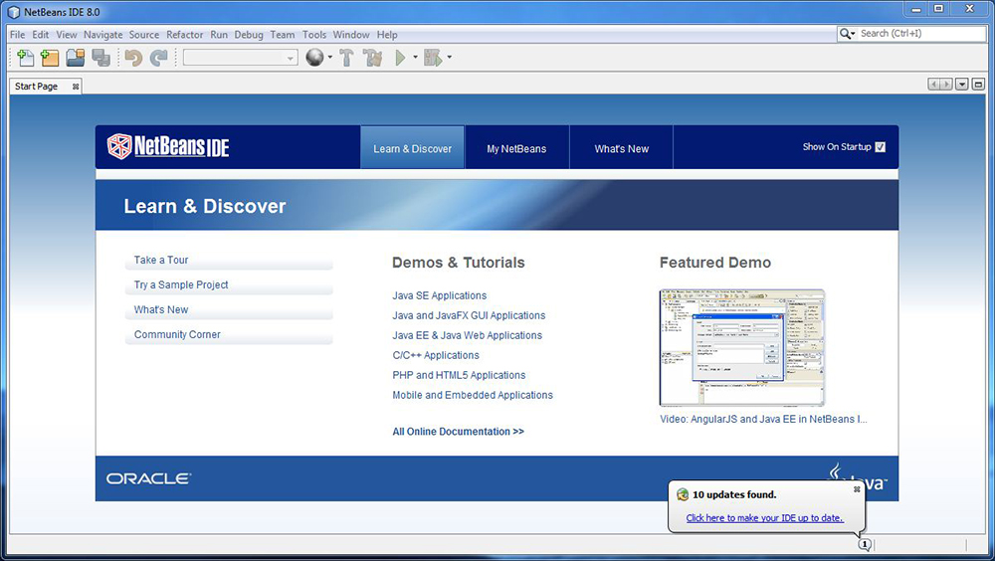Open Mobile and Embedded Applications link
This screenshot has height=561, width=995.
473,395
